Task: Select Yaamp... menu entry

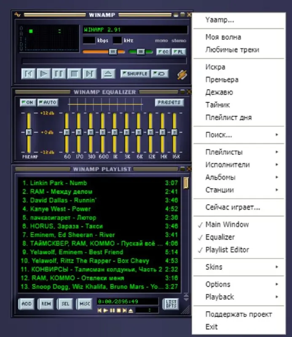Action: pos(238,20)
